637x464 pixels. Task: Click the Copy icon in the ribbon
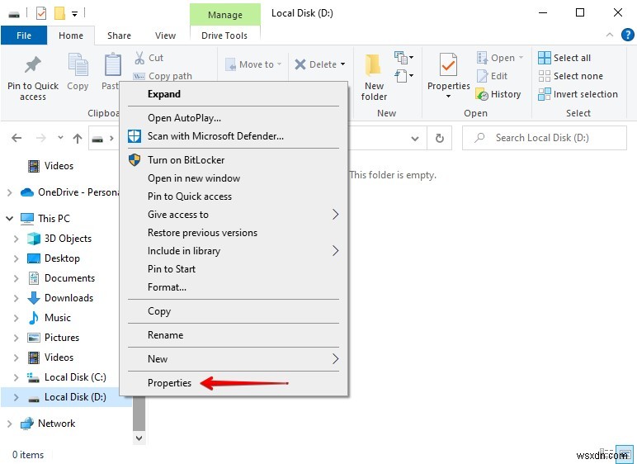pos(78,65)
